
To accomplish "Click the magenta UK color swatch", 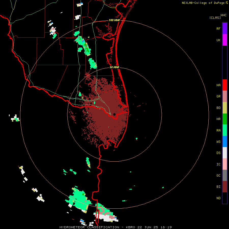I will click(225, 40).
